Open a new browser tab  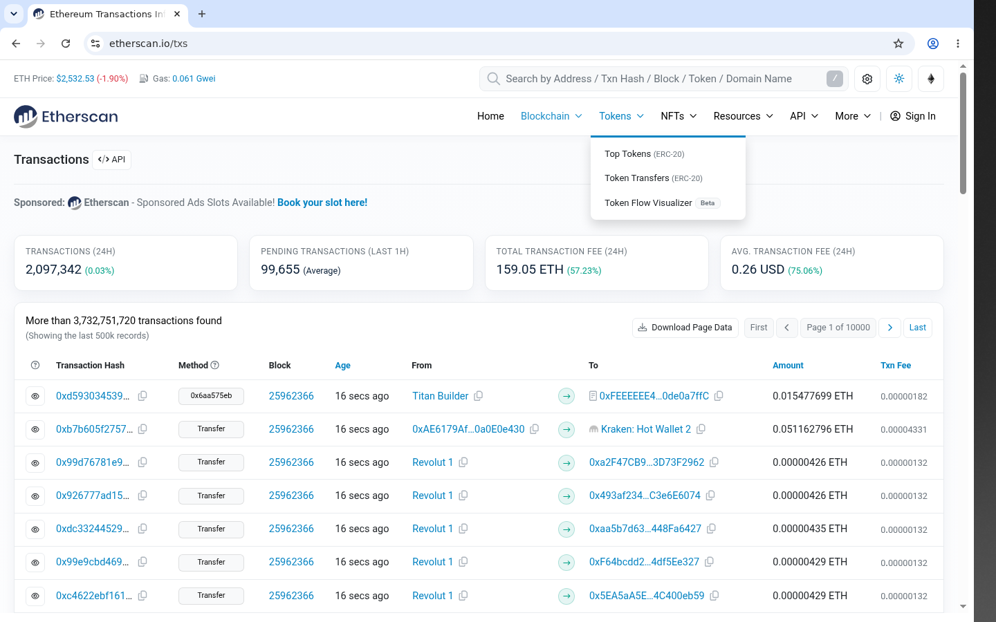(x=202, y=14)
